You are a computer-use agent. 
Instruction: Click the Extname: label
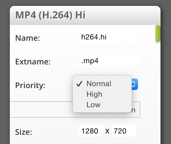tap(33, 61)
